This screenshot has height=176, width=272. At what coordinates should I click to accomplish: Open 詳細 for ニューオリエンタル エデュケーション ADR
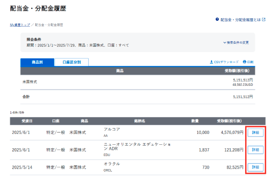click(x=255, y=150)
